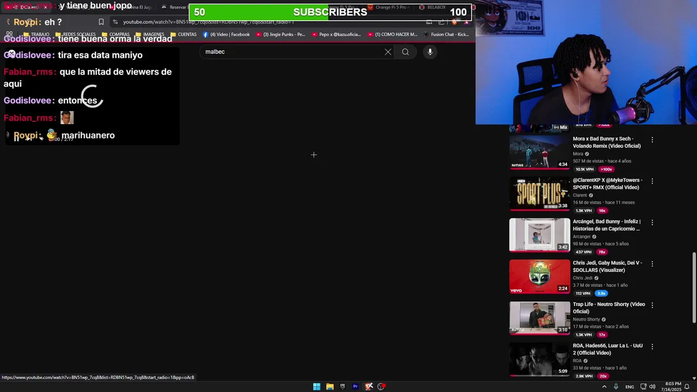Viewport: 697px width, 392px height.
Task: Switch the ENG input language indicator
Action: (629, 387)
